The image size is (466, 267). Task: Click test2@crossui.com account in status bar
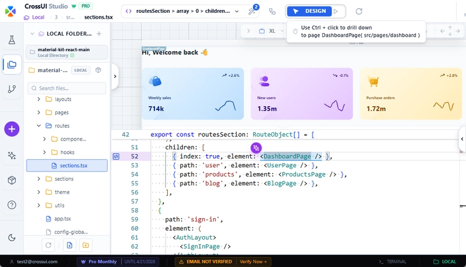click(34, 262)
